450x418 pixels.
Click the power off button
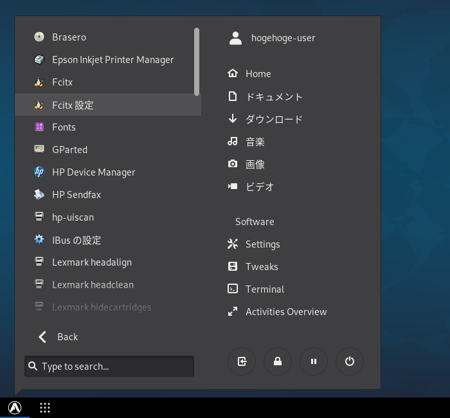350,361
